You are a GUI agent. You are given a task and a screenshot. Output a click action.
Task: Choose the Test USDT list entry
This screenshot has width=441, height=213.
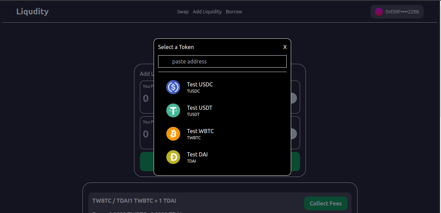(x=222, y=110)
